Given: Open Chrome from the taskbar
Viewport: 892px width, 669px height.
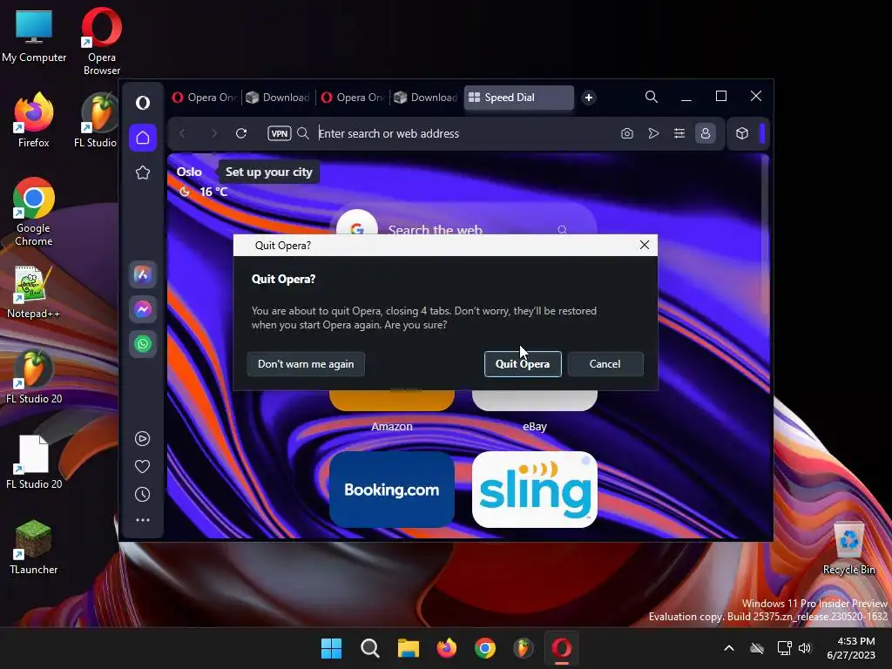Looking at the screenshot, I should (485, 648).
